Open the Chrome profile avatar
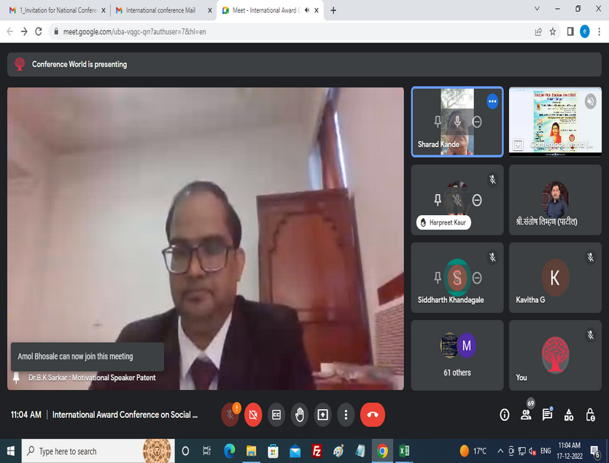609x463 pixels. pyautogui.click(x=584, y=32)
